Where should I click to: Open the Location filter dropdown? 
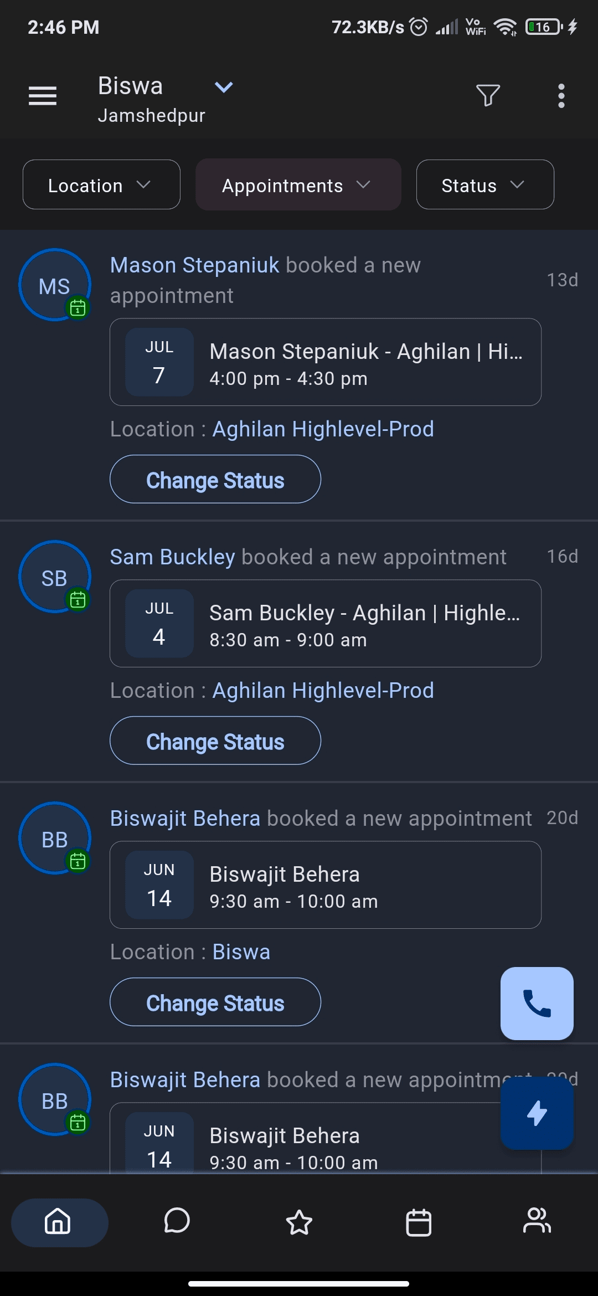pos(101,184)
